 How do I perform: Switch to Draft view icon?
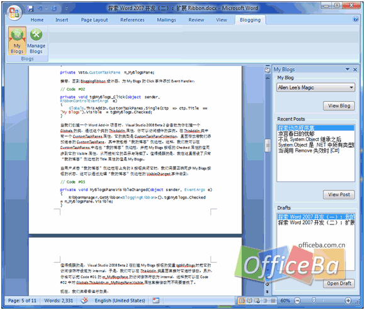click(x=273, y=301)
